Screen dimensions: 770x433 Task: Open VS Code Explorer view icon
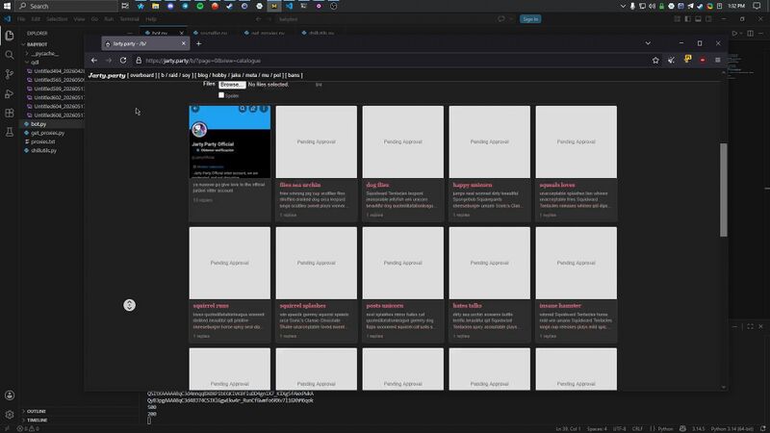[x=10, y=36]
